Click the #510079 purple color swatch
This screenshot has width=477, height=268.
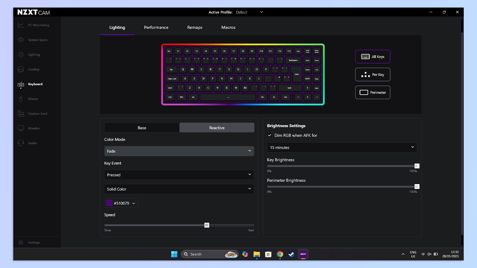click(x=109, y=203)
